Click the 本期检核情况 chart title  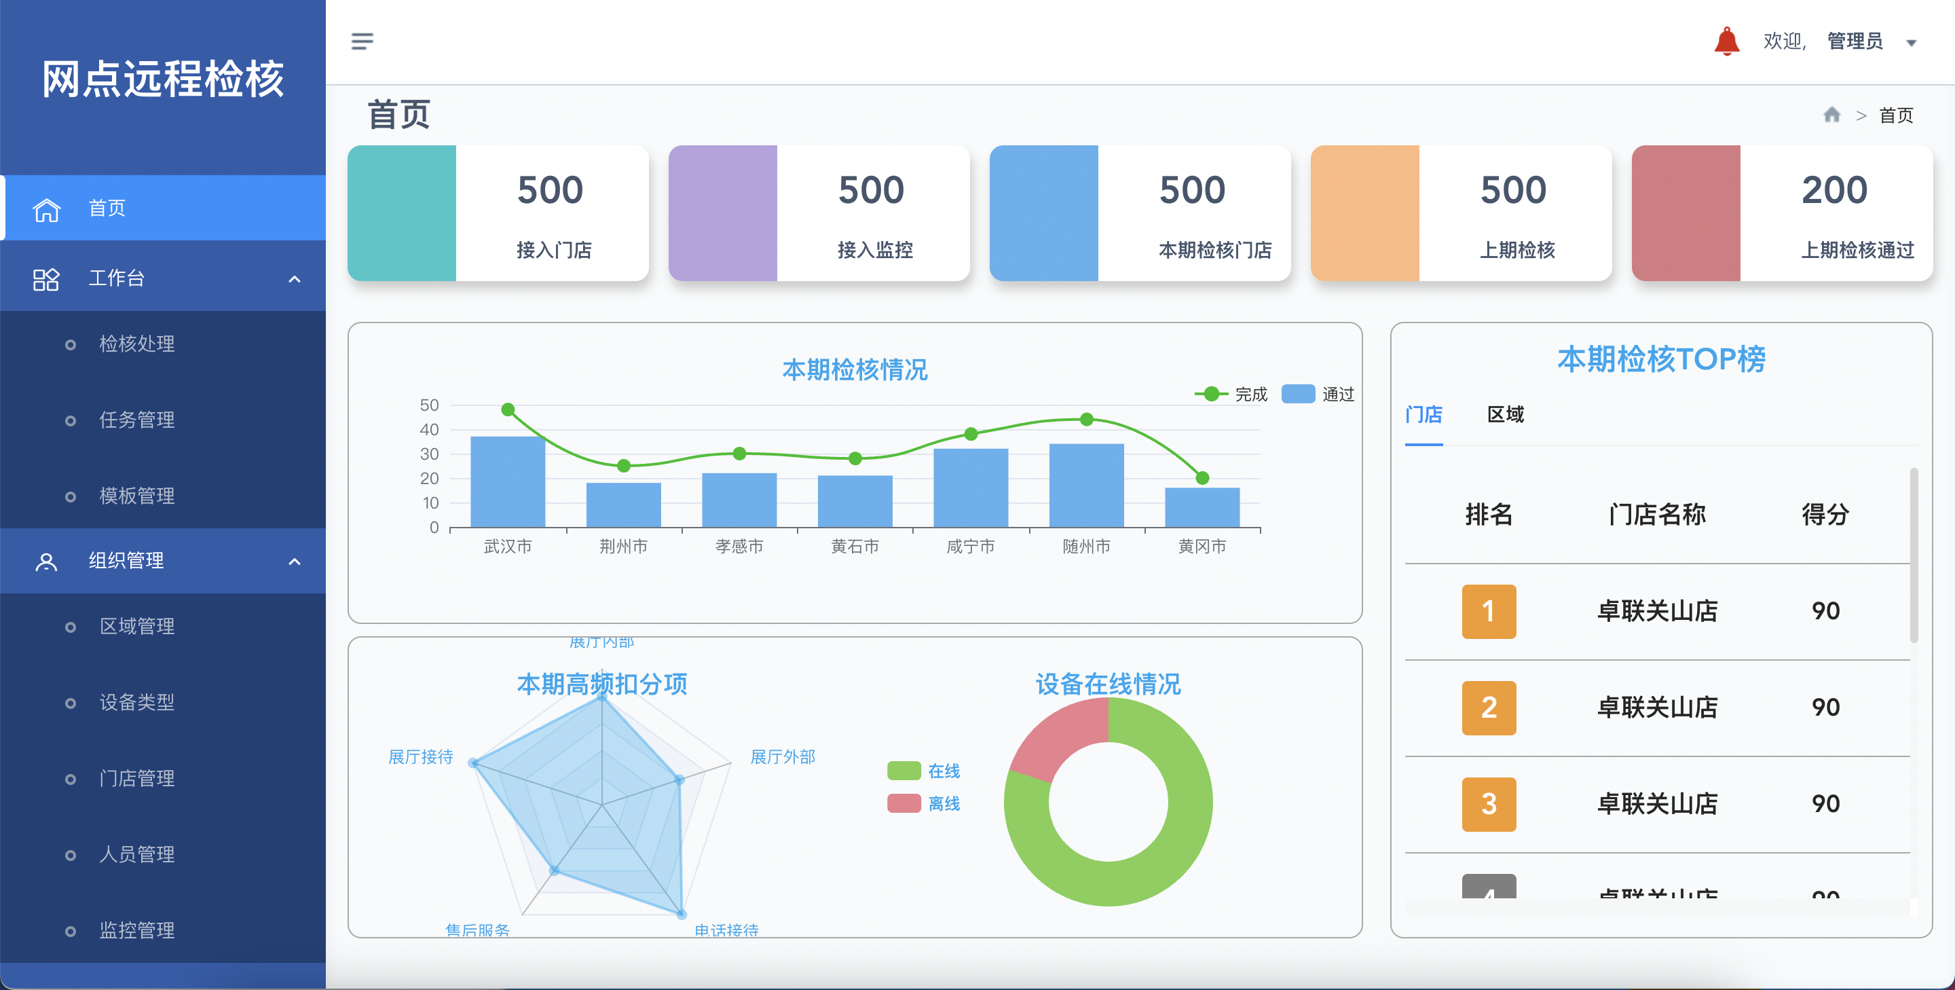pos(855,370)
